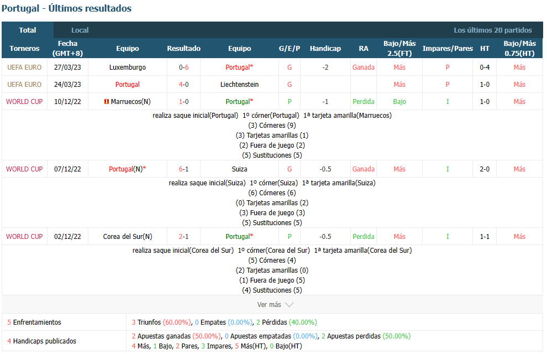
Task: Open Portugal in the Corea del Sur match row
Action: [239, 236]
